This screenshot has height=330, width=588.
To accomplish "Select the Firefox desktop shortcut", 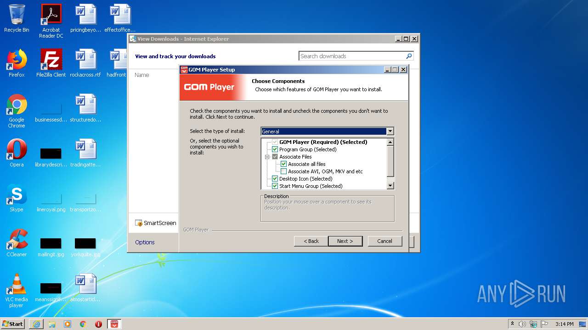I will 17,63.
